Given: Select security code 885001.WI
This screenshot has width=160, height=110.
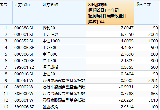Looking at the screenshot, I should (24, 100).
